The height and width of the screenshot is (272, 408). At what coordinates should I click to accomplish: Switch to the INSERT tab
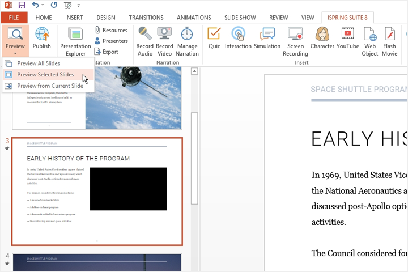pos(74,18)
